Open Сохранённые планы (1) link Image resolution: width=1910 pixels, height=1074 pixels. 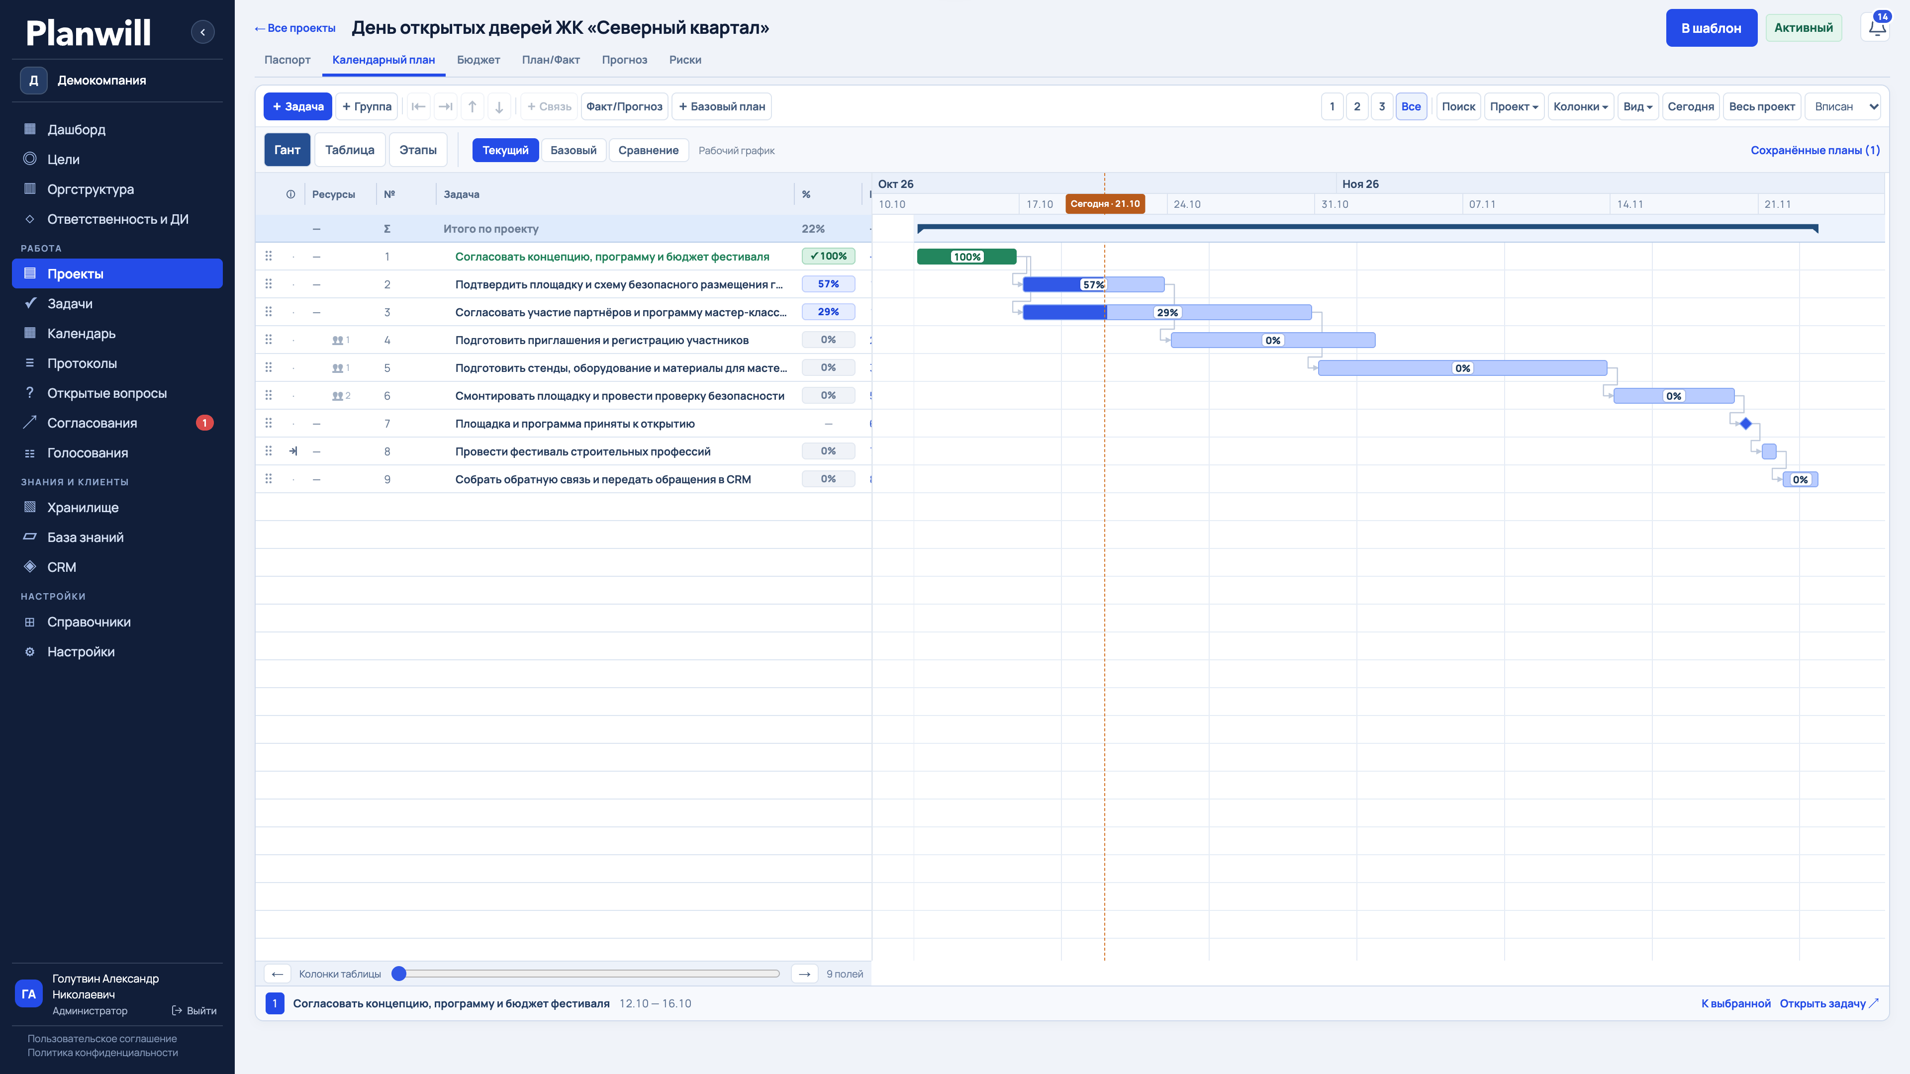click(1815, 151)
